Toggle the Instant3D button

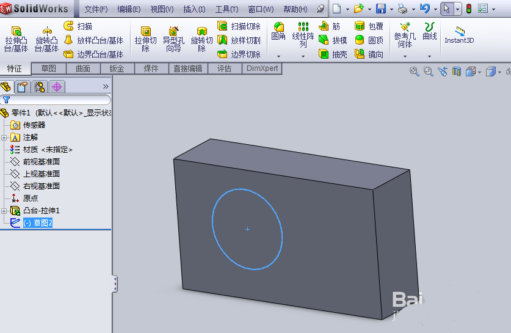coord(459,35)
